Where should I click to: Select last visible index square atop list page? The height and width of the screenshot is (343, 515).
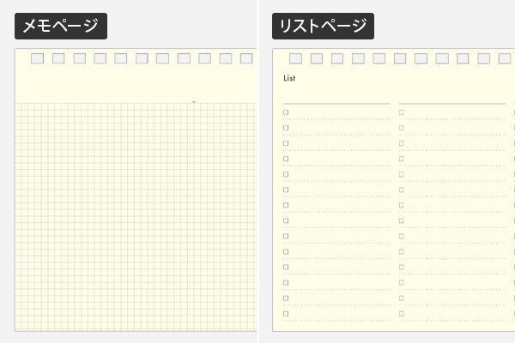tap(505, 58)
